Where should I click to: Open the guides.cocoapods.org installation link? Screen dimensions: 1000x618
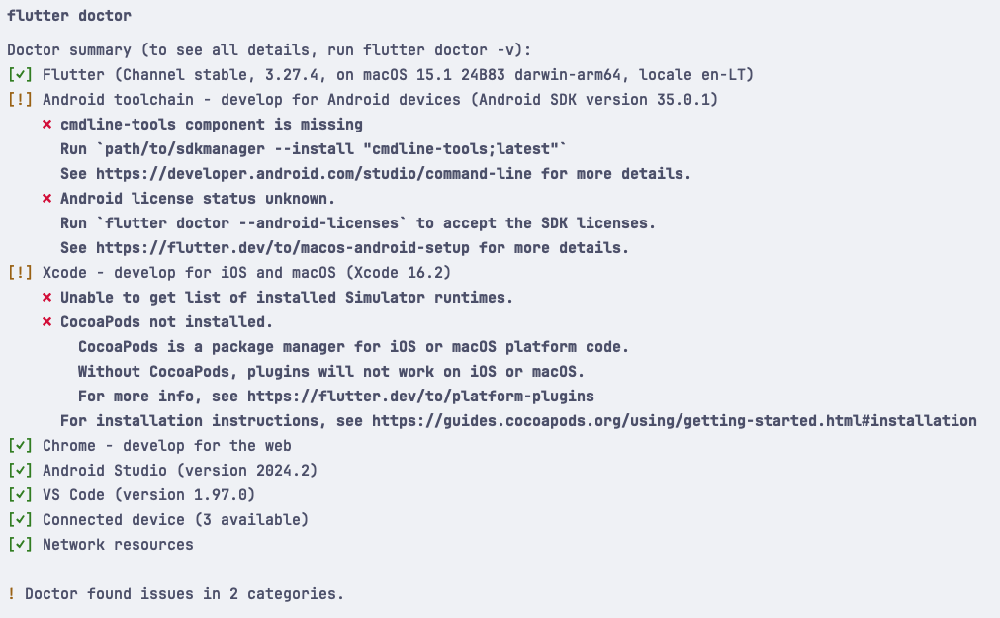[674, 421]
